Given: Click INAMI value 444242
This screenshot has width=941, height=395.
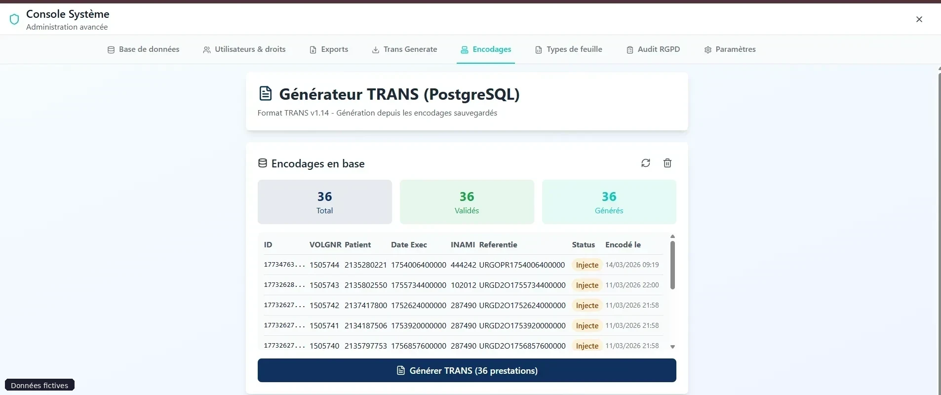Looking at the screenshot, I should click(464, 265).
